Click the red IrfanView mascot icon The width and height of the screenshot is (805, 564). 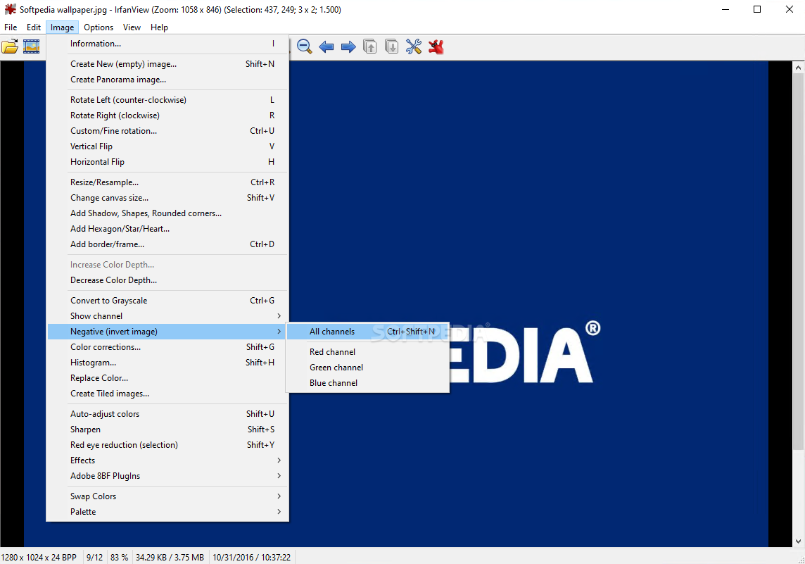[436, 46]
